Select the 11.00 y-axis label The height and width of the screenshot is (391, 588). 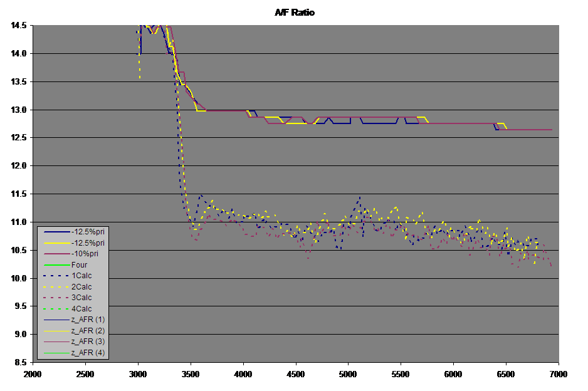point(19,222)
